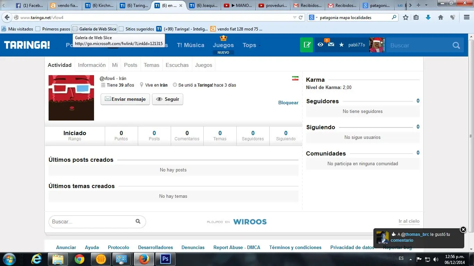Click the bookmark star in browser toolbar
The height and width of the screenshot is (266, 474).
(405, 17)
